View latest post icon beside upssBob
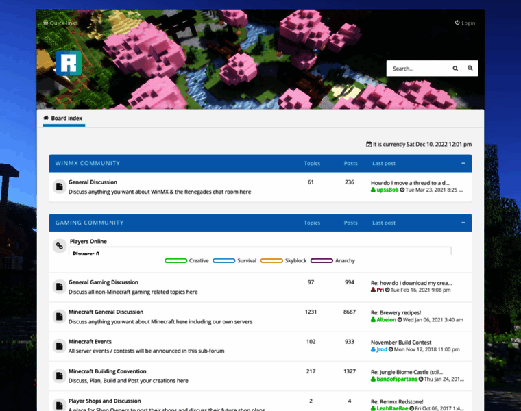This screenshot has width=521, height=411. [x=402, y=190]
